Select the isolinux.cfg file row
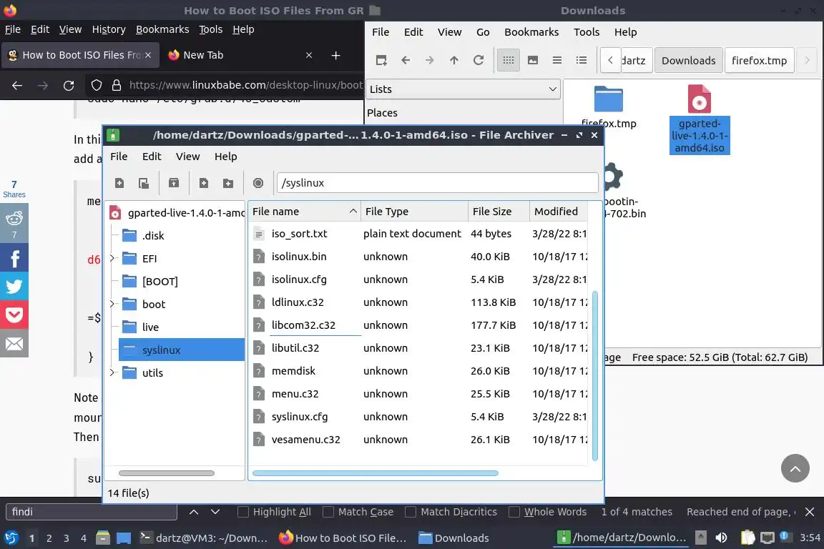Image resolution: width=824 pixels, height=549 pixels. click(x=419, y=280)
